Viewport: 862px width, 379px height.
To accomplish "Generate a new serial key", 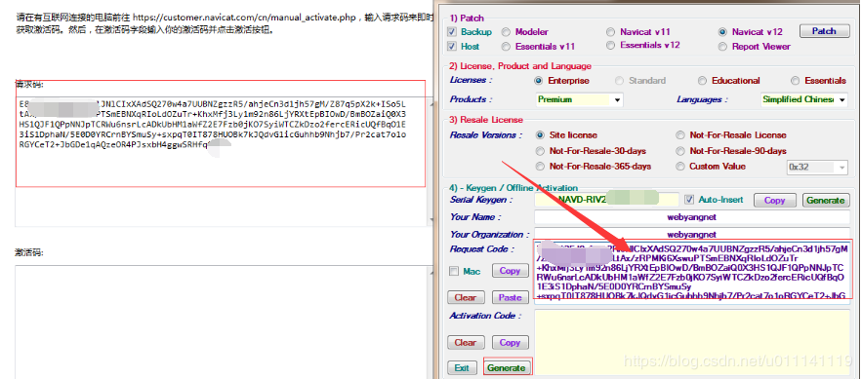I will (x=826, y=201).
